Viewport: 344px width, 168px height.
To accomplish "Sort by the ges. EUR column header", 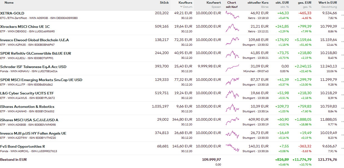I will click(x=305, y=3).
